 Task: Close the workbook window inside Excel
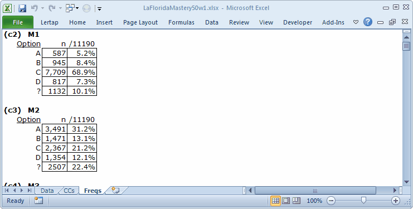tap(405, 22)
